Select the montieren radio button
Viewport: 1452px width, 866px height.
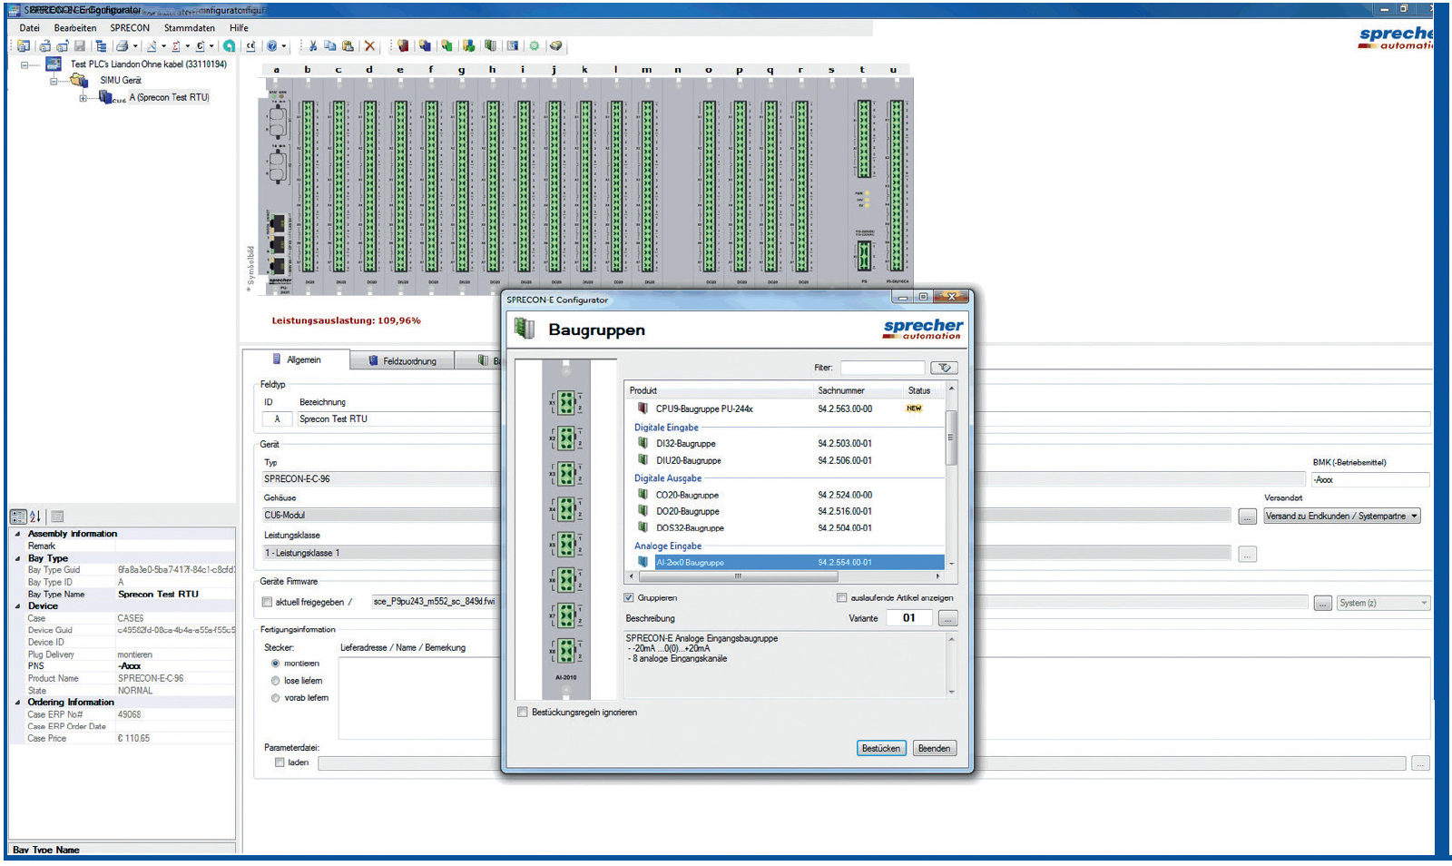pos(276,664)
